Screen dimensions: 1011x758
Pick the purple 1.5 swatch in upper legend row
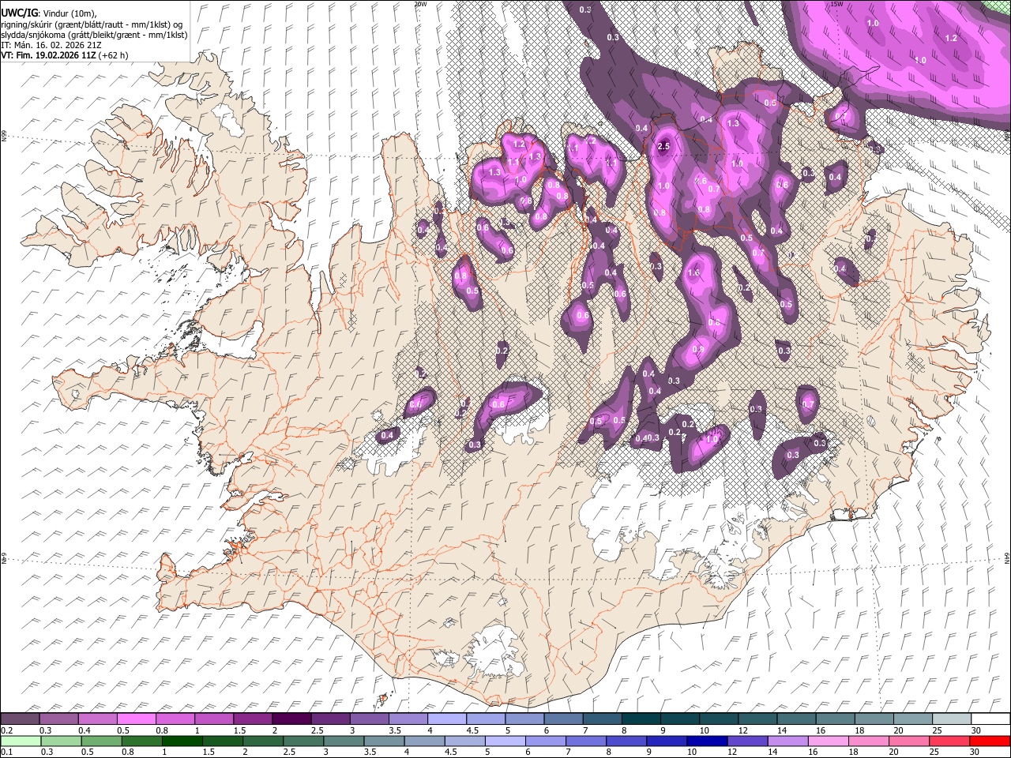coord(253,719)
